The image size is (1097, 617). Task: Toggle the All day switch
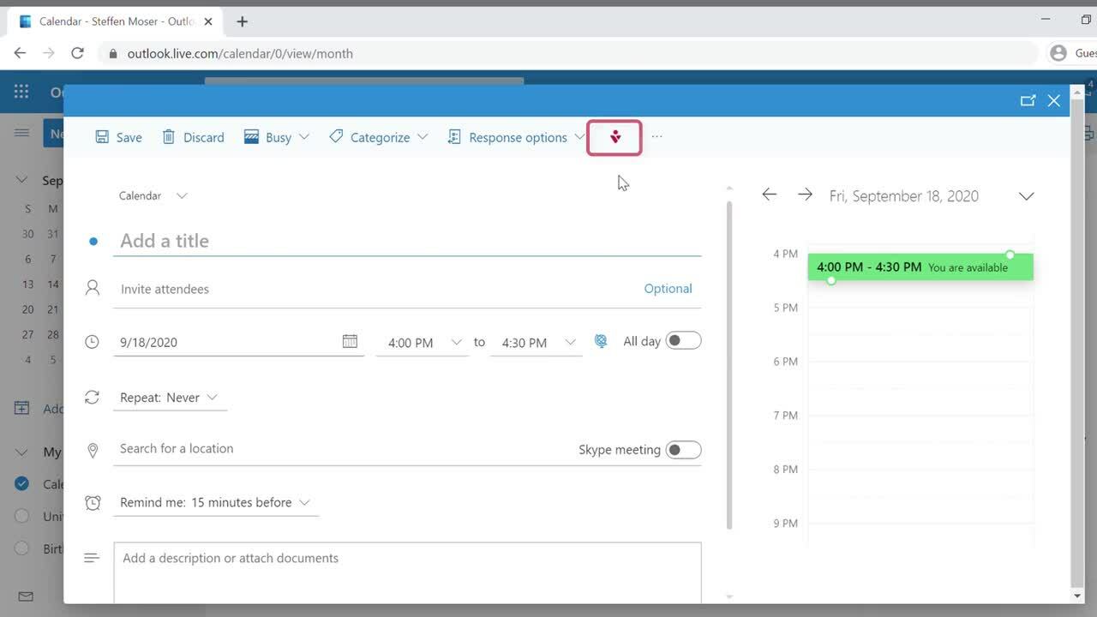683,341
